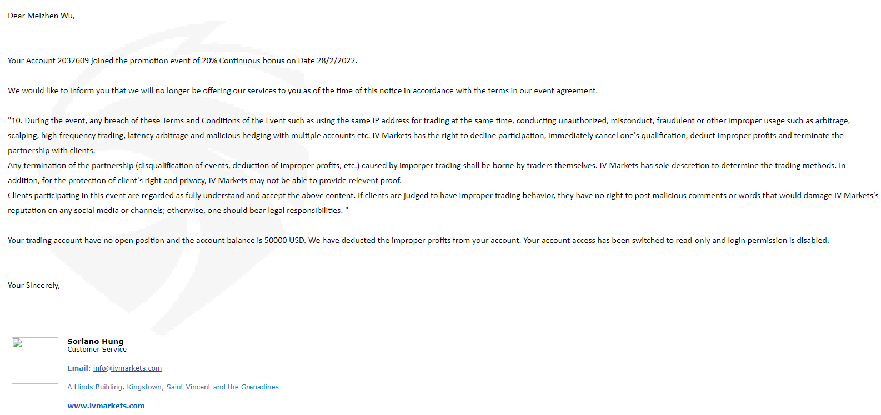Viewport: 881px width, 415px height.
Task: Click the read-only and login permission sentence
Action: (x=676, y=241)
